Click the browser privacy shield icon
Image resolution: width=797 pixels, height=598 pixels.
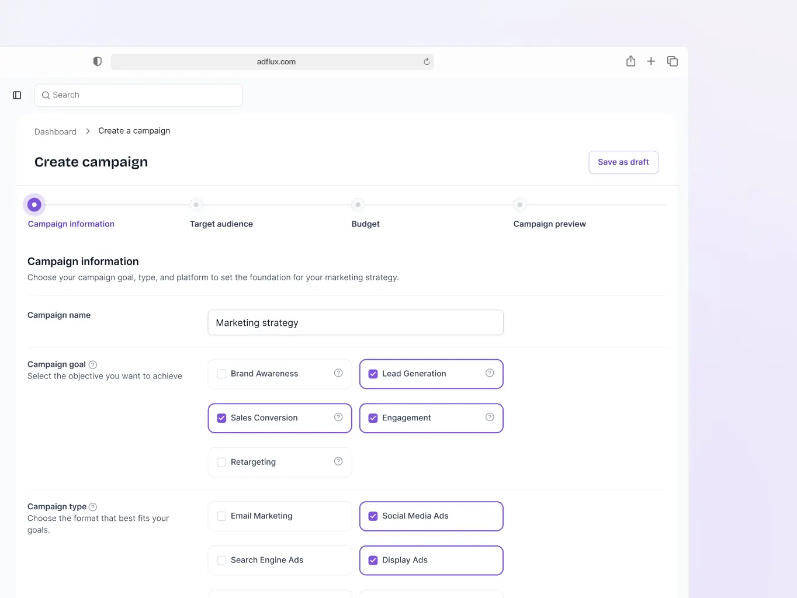tap(98, 61)
